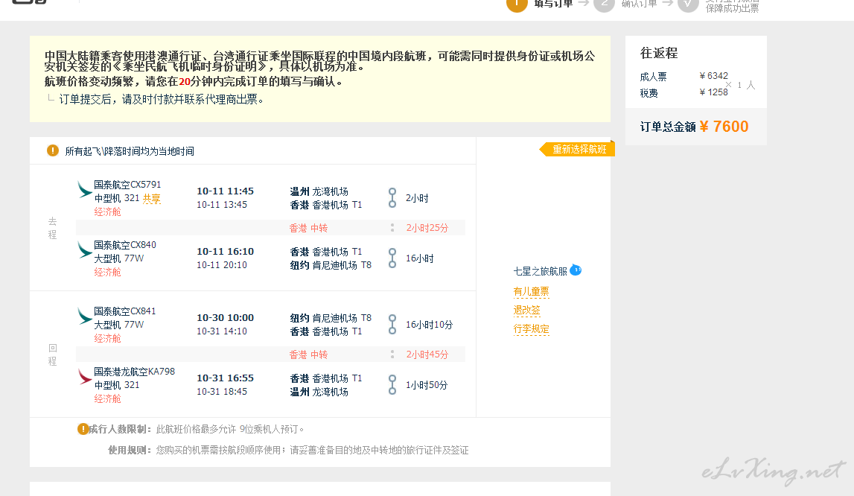Click the flight name 国泰航空CX841

(125, 311)
